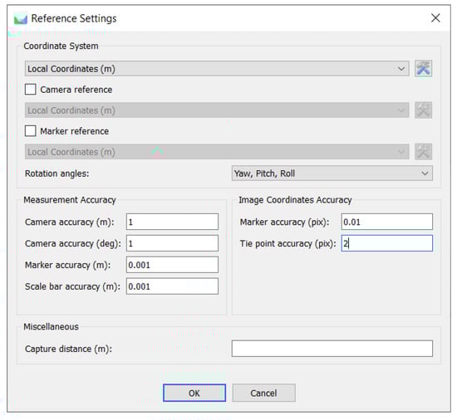Click the Cancel button
This screenshot has height=420, width=457.
[263, 393]
